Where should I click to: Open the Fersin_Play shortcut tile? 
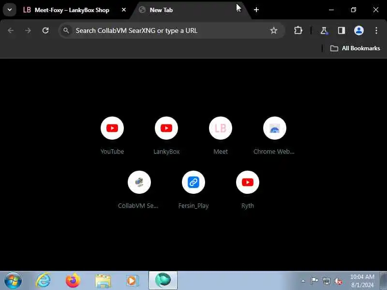click(x=193, y=189)
